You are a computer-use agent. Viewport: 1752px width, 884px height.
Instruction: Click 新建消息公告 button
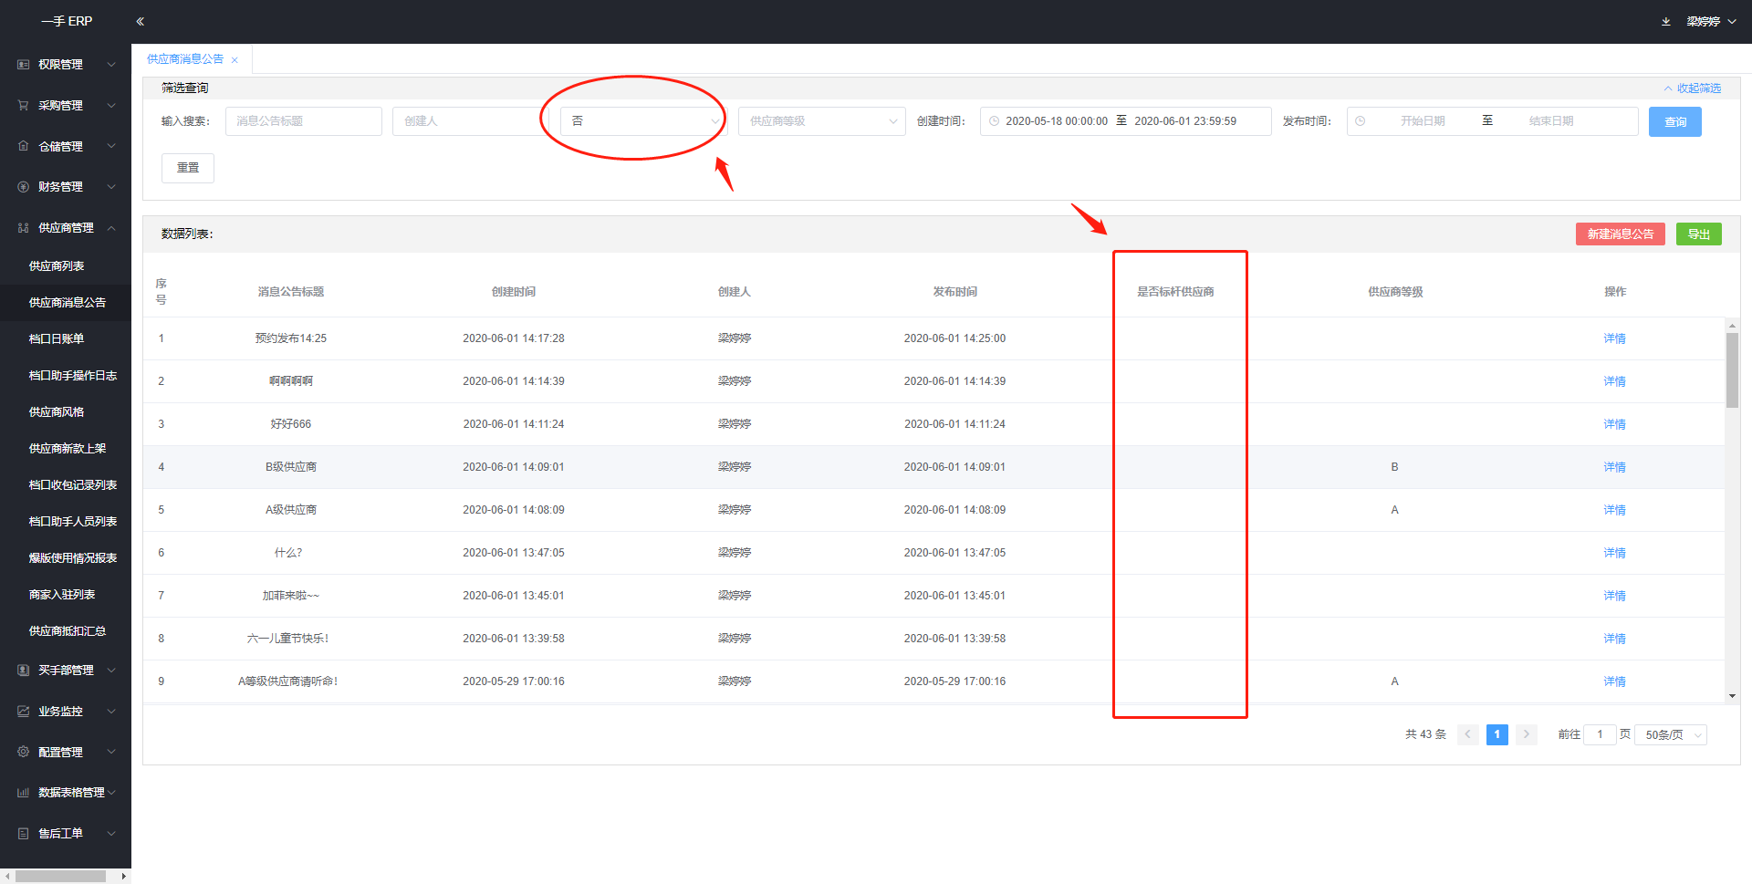click(x=1620, y=234)
